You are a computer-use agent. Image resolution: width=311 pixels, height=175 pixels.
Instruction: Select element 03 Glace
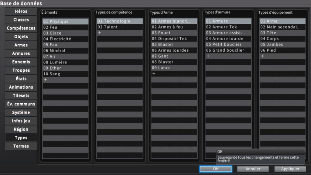tap(66, 33)
